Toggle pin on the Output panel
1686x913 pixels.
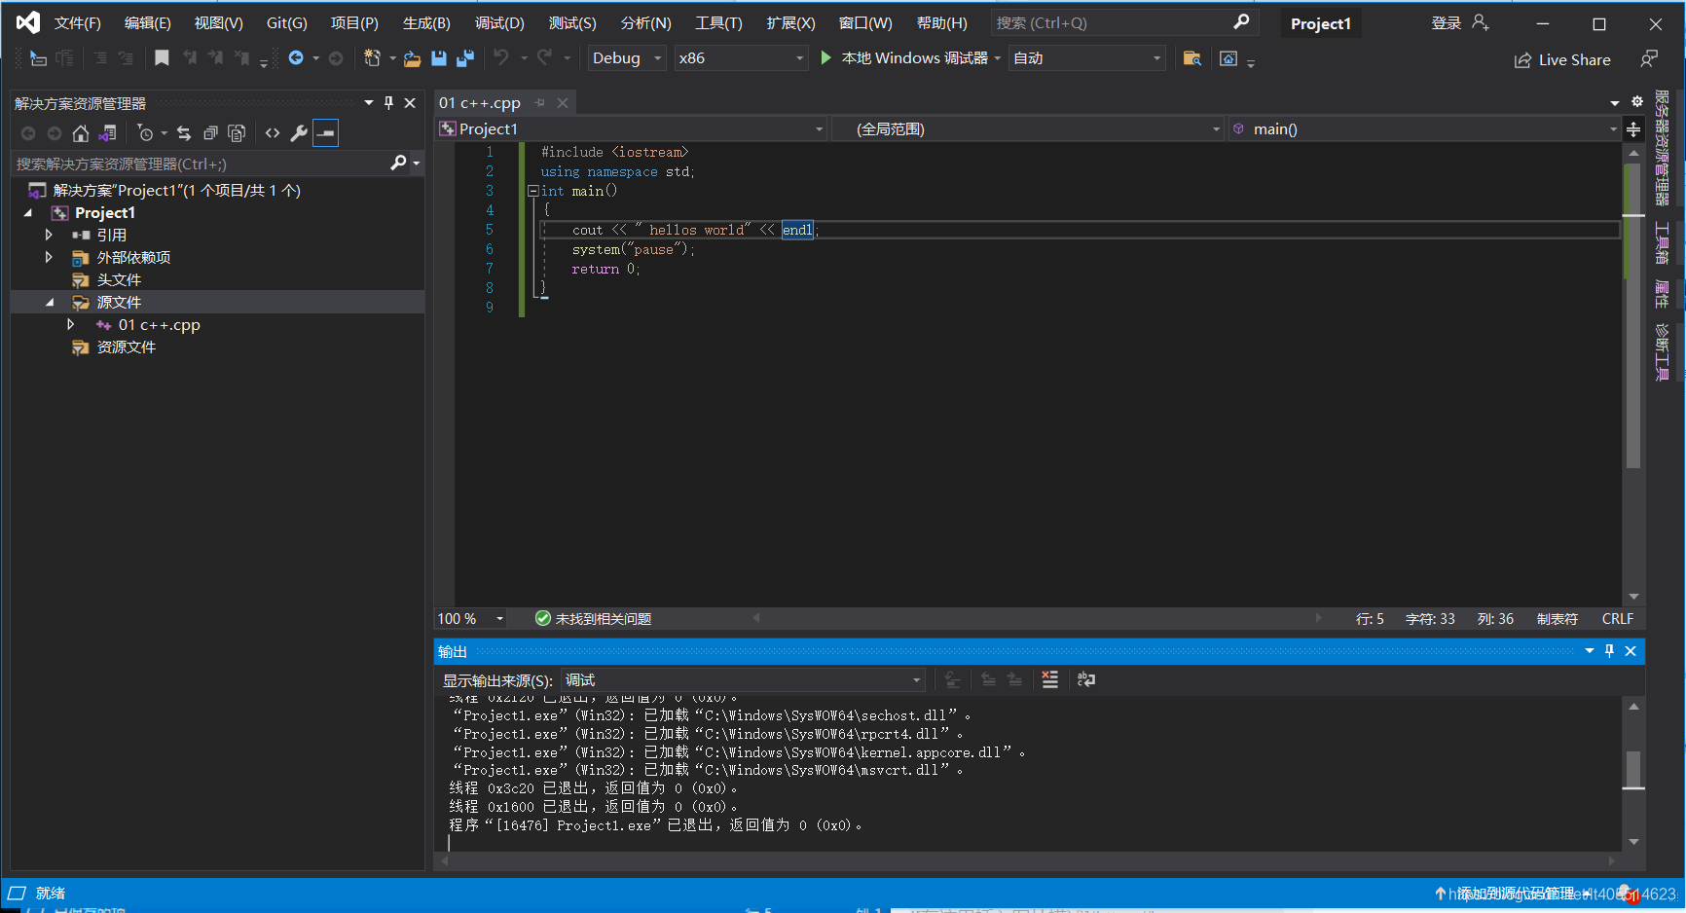1609,650
